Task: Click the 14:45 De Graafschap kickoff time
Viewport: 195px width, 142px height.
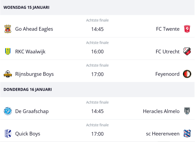Action: (97, 111)
